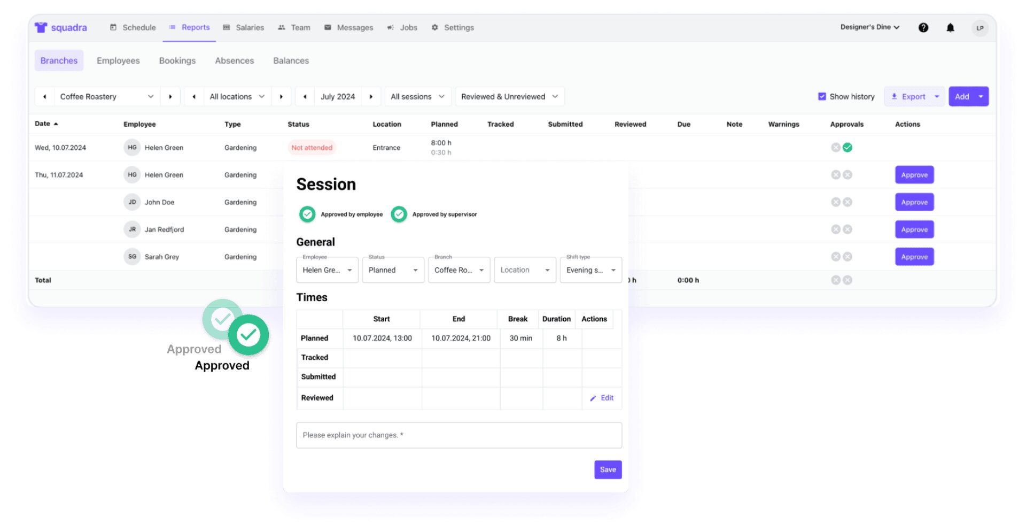Open the All locations dropdown
This screenshot has height=531, width=1026.
[x=237, y=97]
